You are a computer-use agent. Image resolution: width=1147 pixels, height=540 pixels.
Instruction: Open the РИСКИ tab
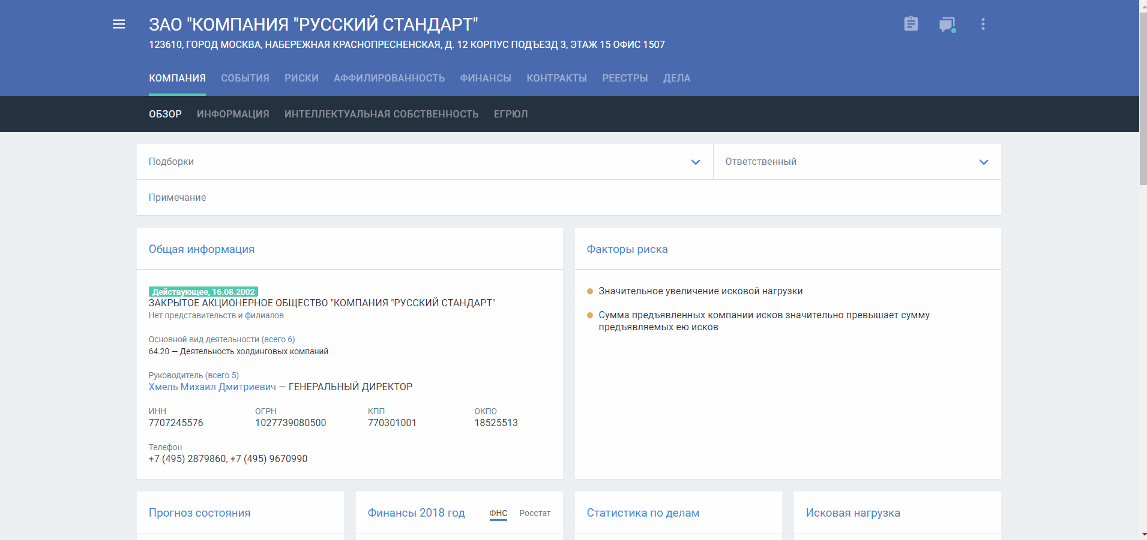tap(301, 79)
